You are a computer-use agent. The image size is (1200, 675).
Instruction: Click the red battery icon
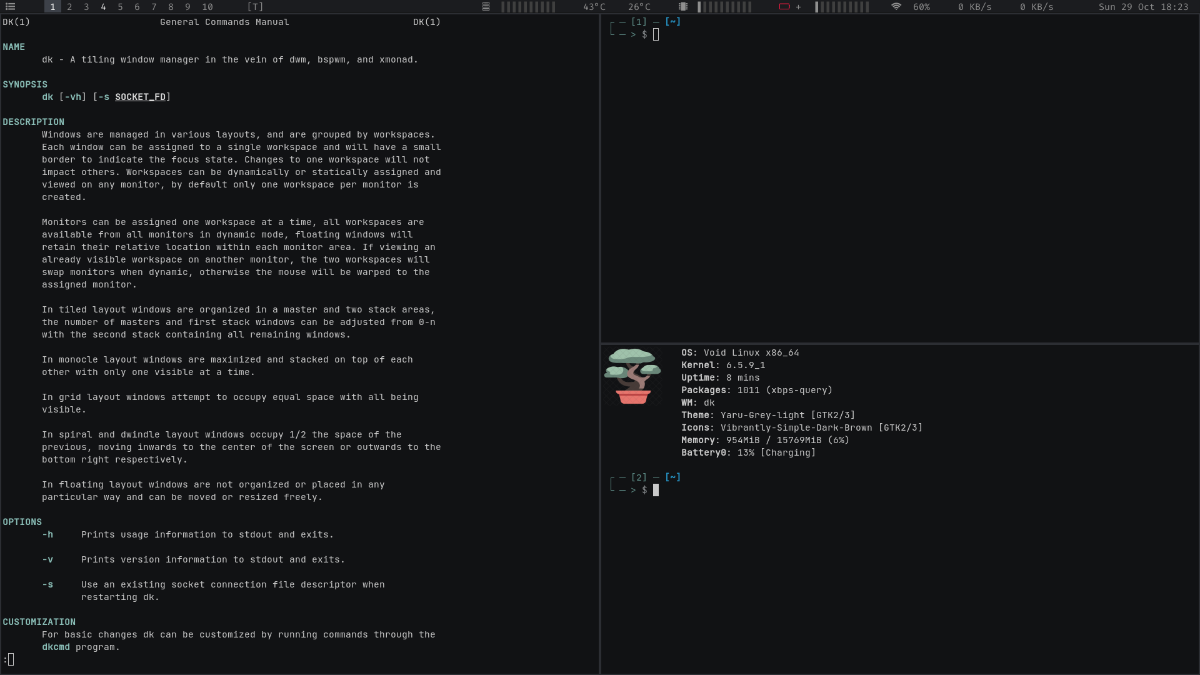pyautogui.click(x=784, y=7)
